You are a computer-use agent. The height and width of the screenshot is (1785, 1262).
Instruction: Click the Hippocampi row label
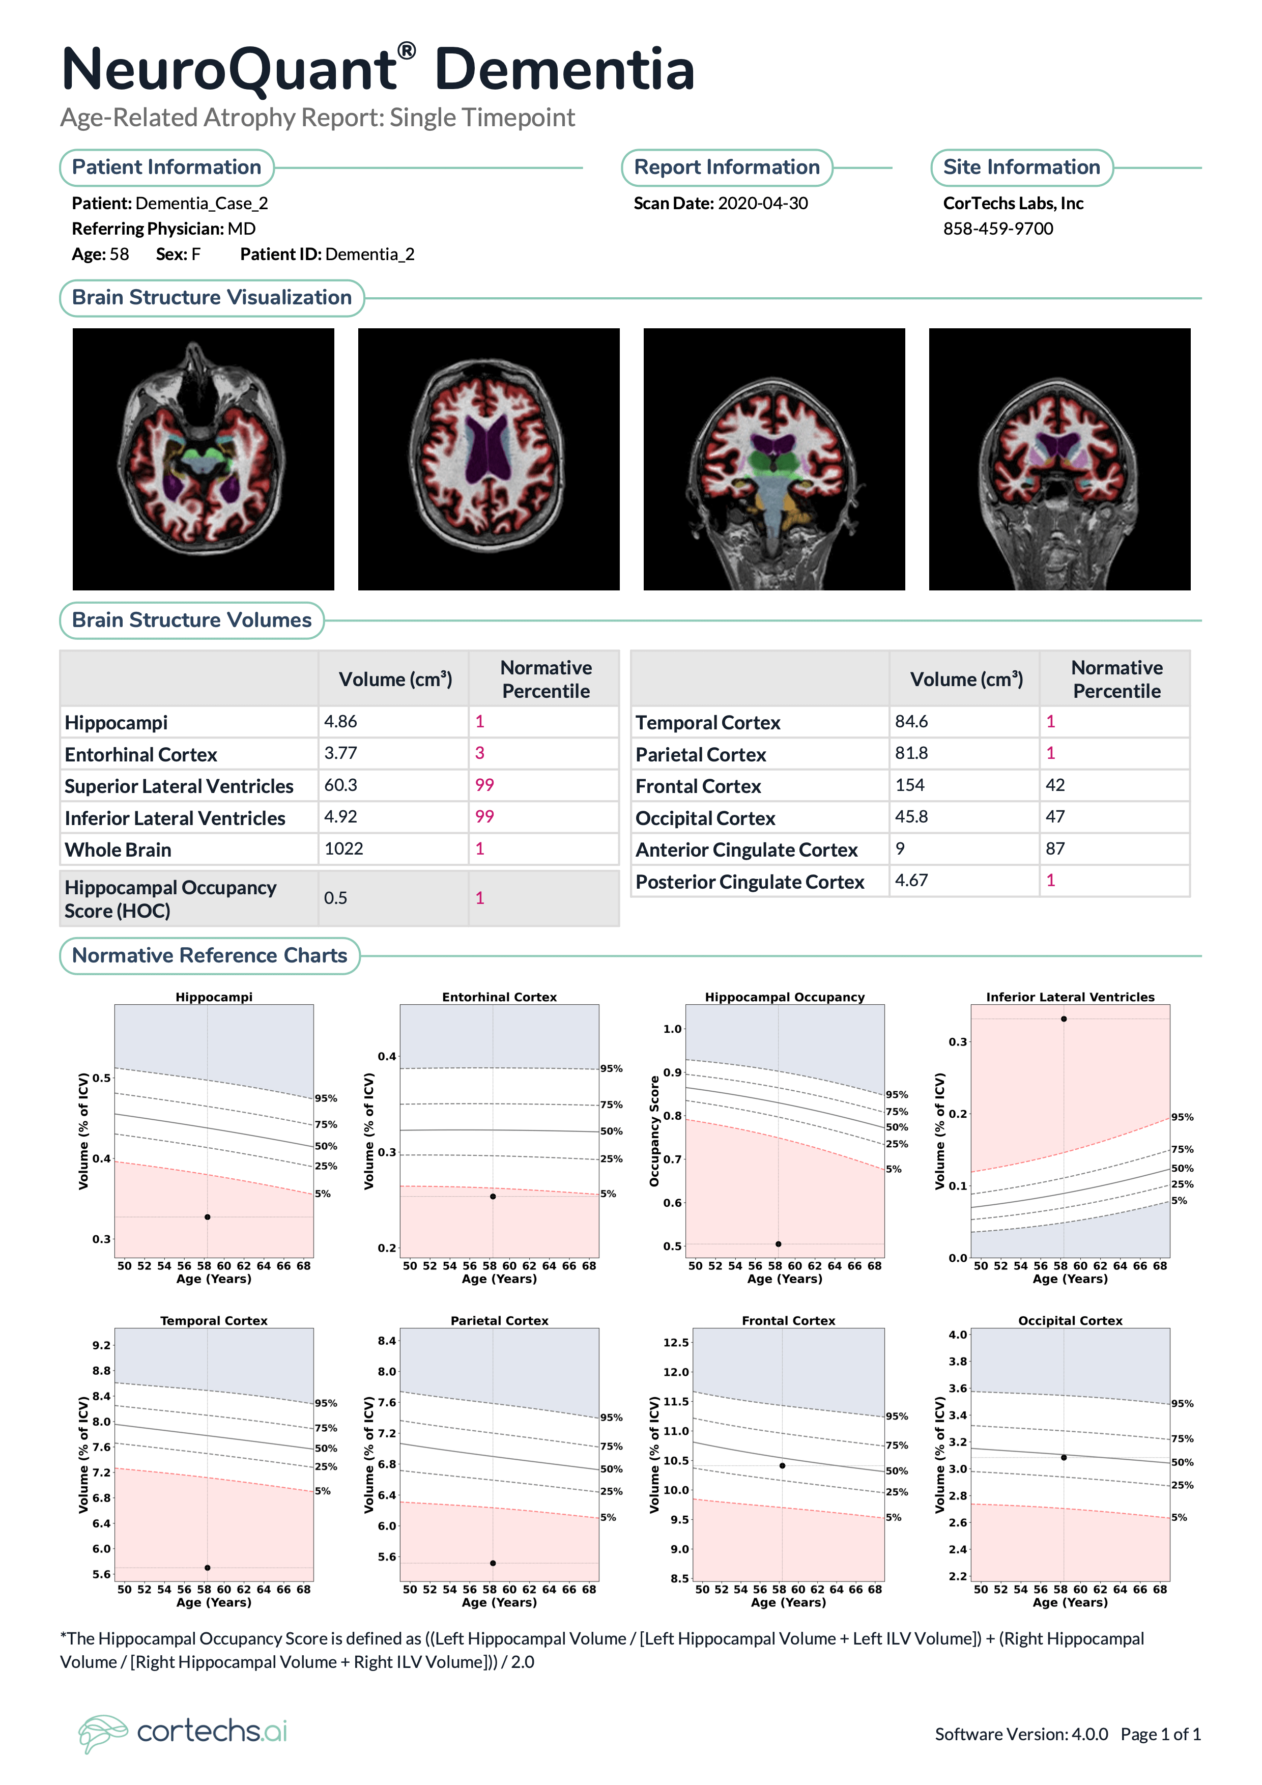coord(116,723)
